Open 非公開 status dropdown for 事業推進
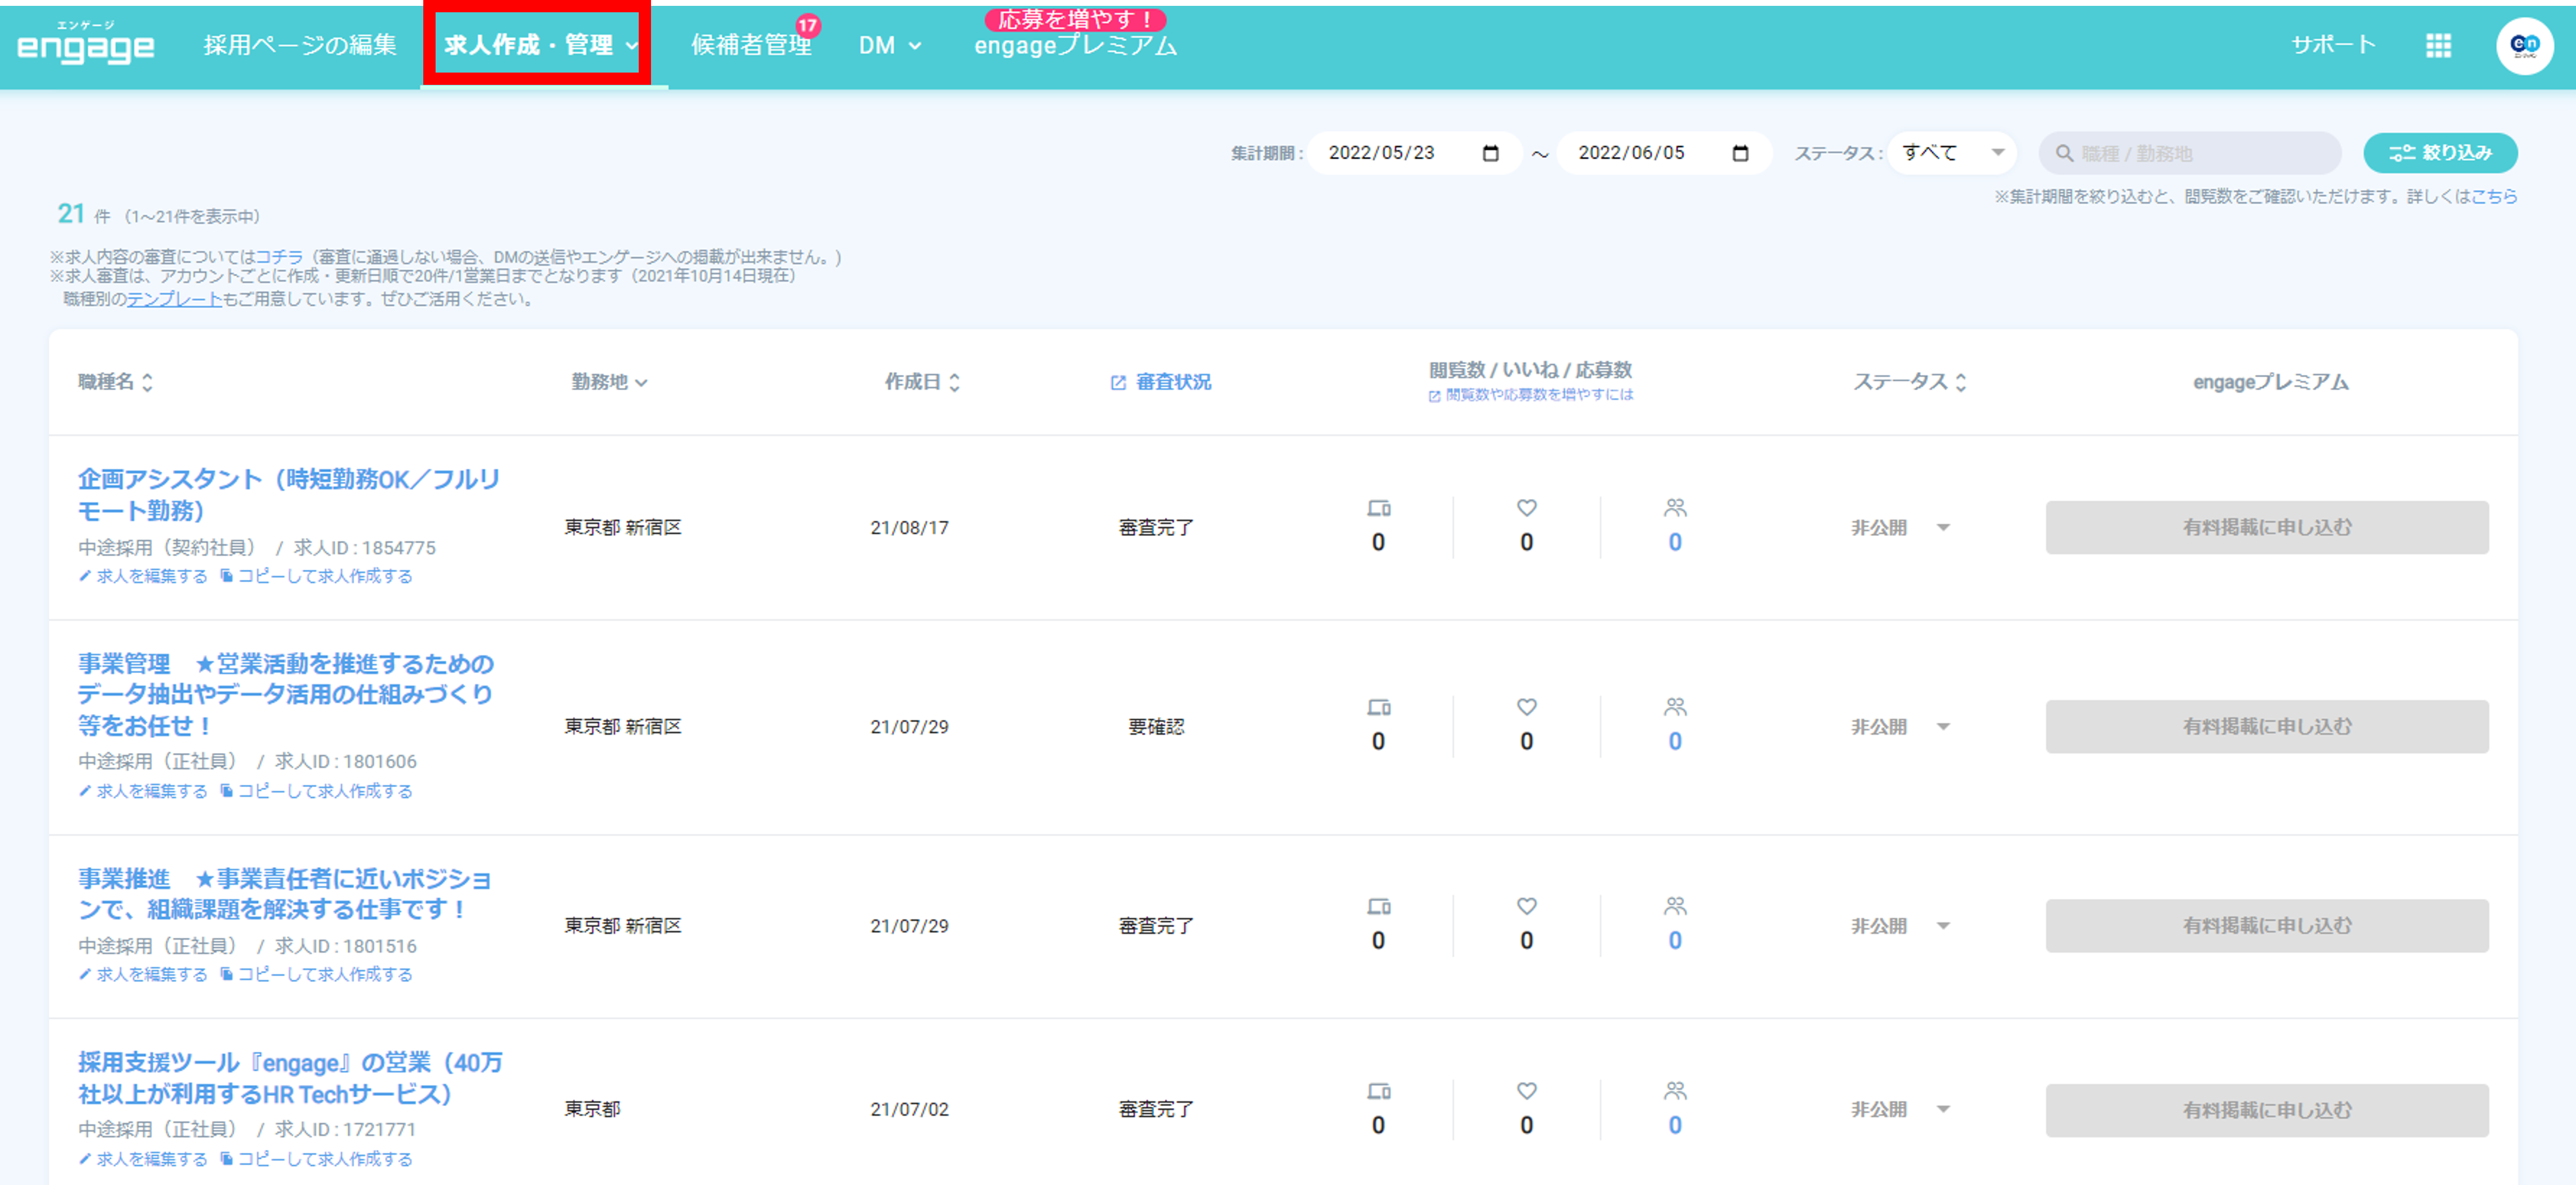Screen dimensions: 2576x1185 tap(1900, 925)
